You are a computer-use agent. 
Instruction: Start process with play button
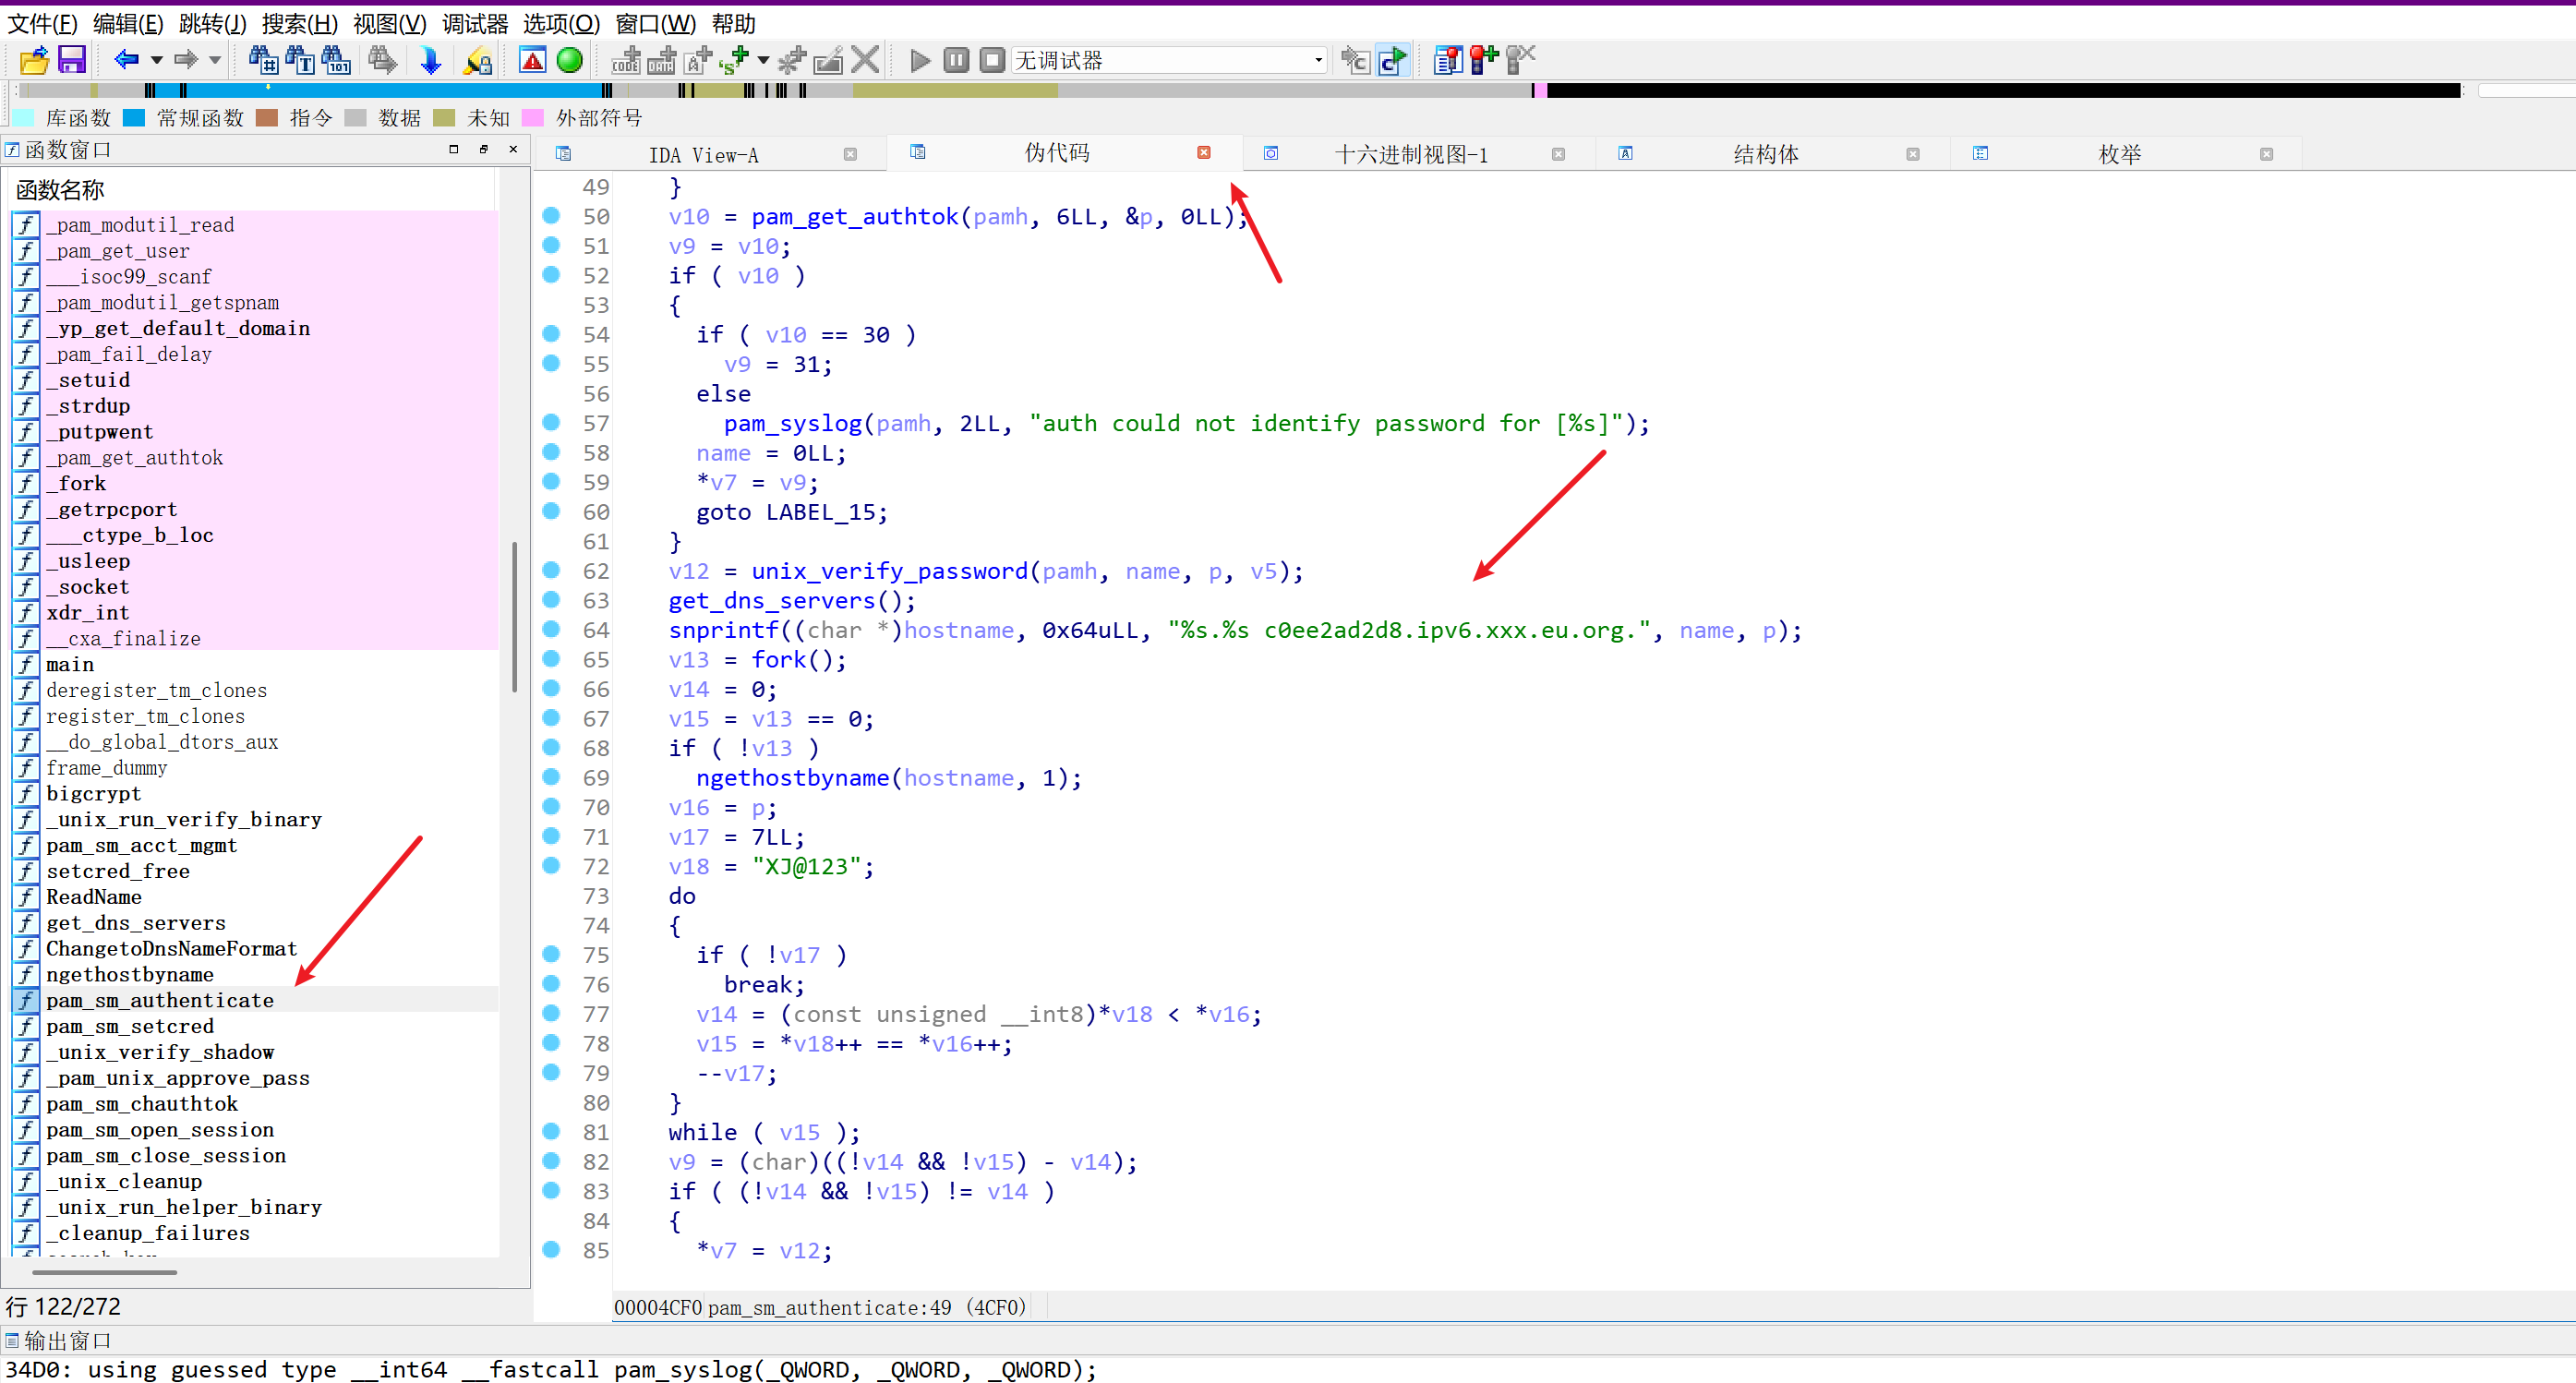920,61
